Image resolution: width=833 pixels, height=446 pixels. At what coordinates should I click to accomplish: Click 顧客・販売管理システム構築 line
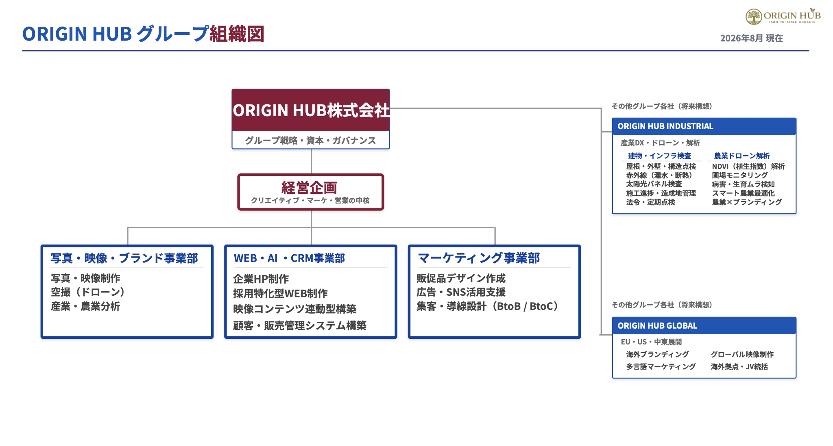point(300,326)
